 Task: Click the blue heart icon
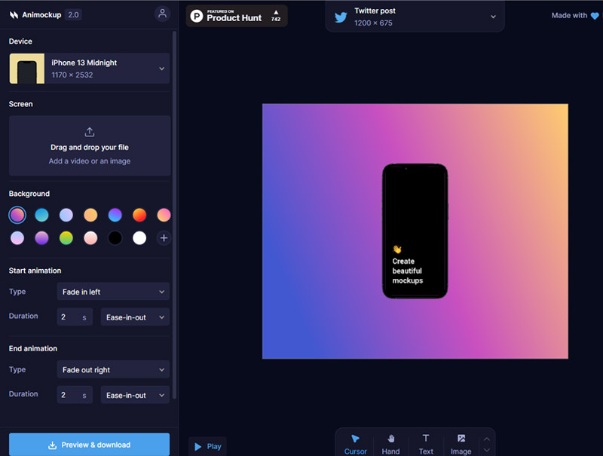click(x=595, y=16)
